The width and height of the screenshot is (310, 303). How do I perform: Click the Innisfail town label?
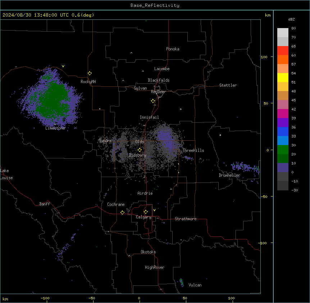[149, 117]
